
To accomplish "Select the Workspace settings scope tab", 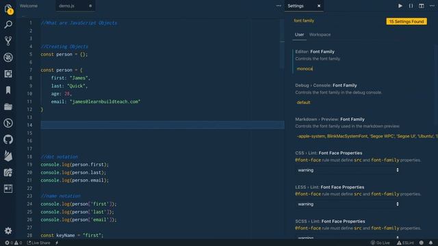I will coord(320,35).
